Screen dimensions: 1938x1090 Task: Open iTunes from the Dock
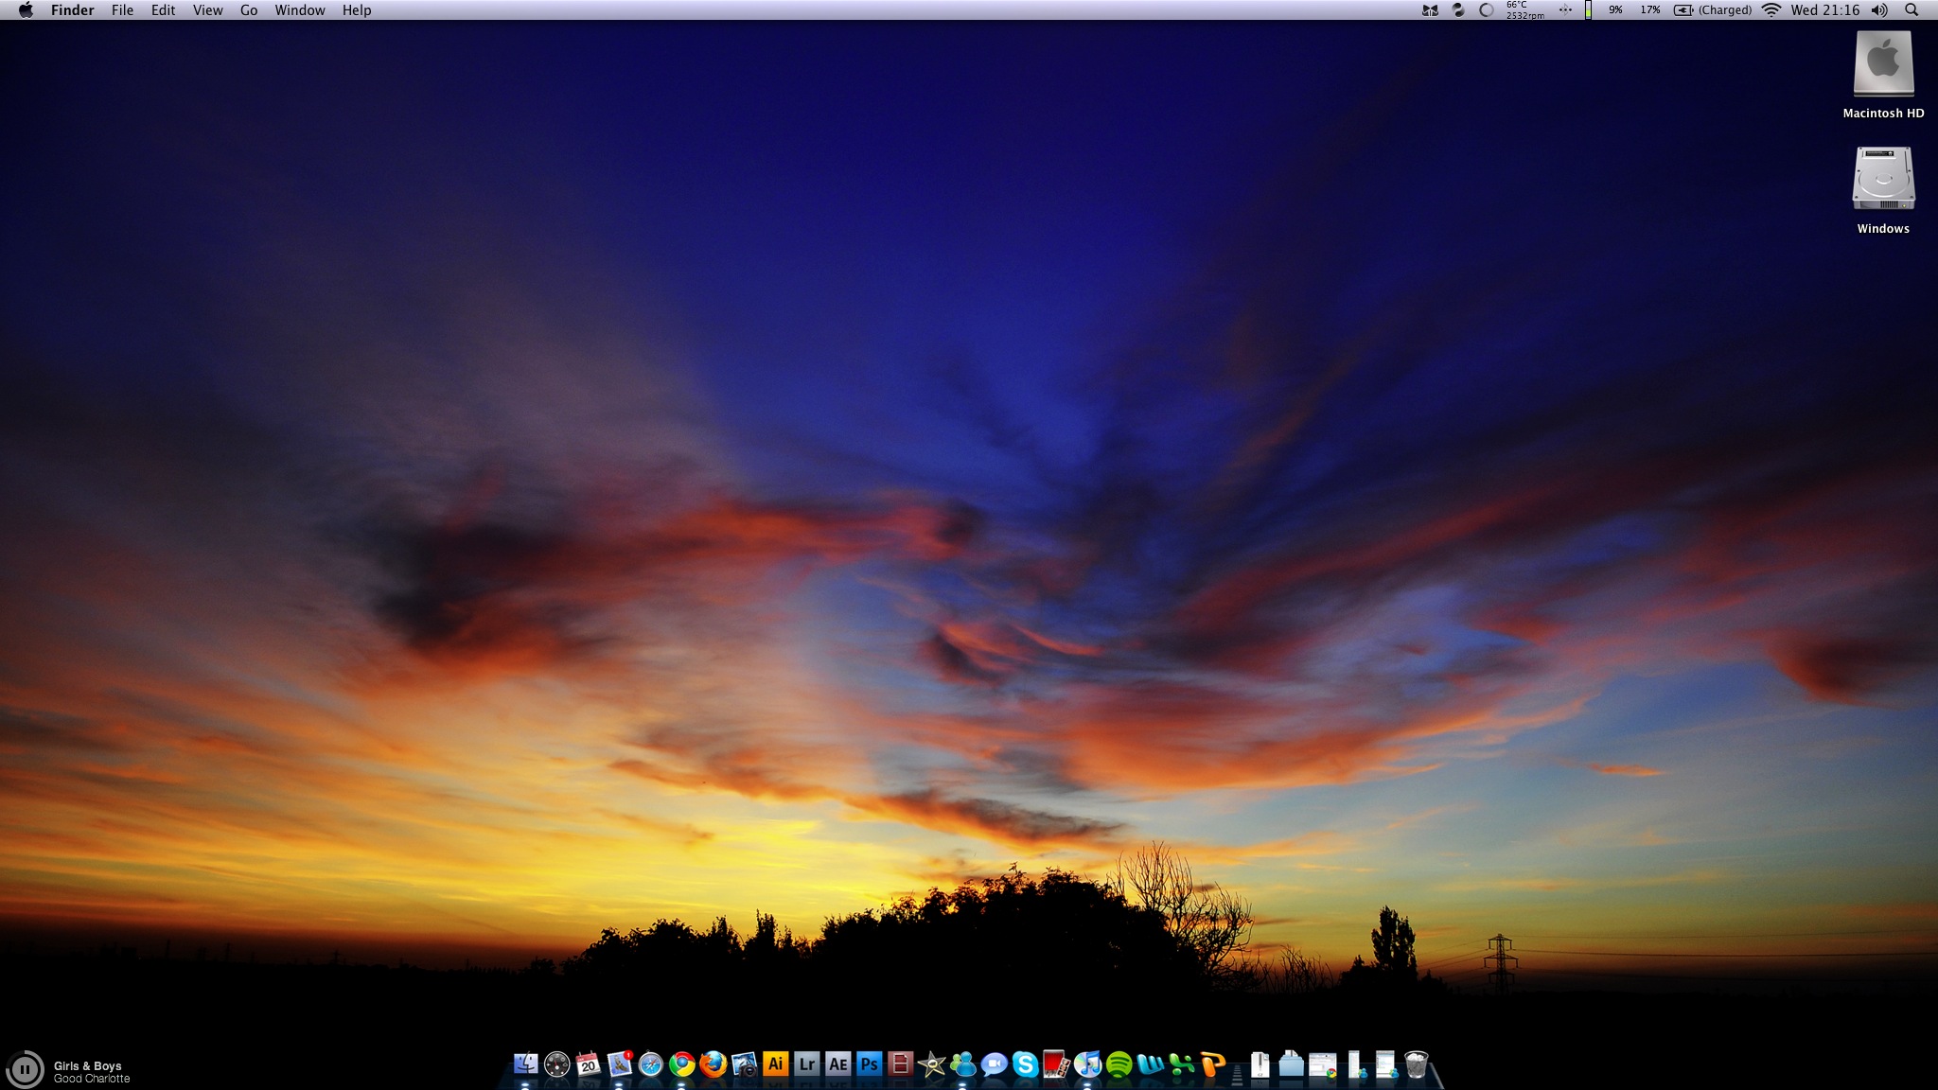[x=1087, y=1064]
